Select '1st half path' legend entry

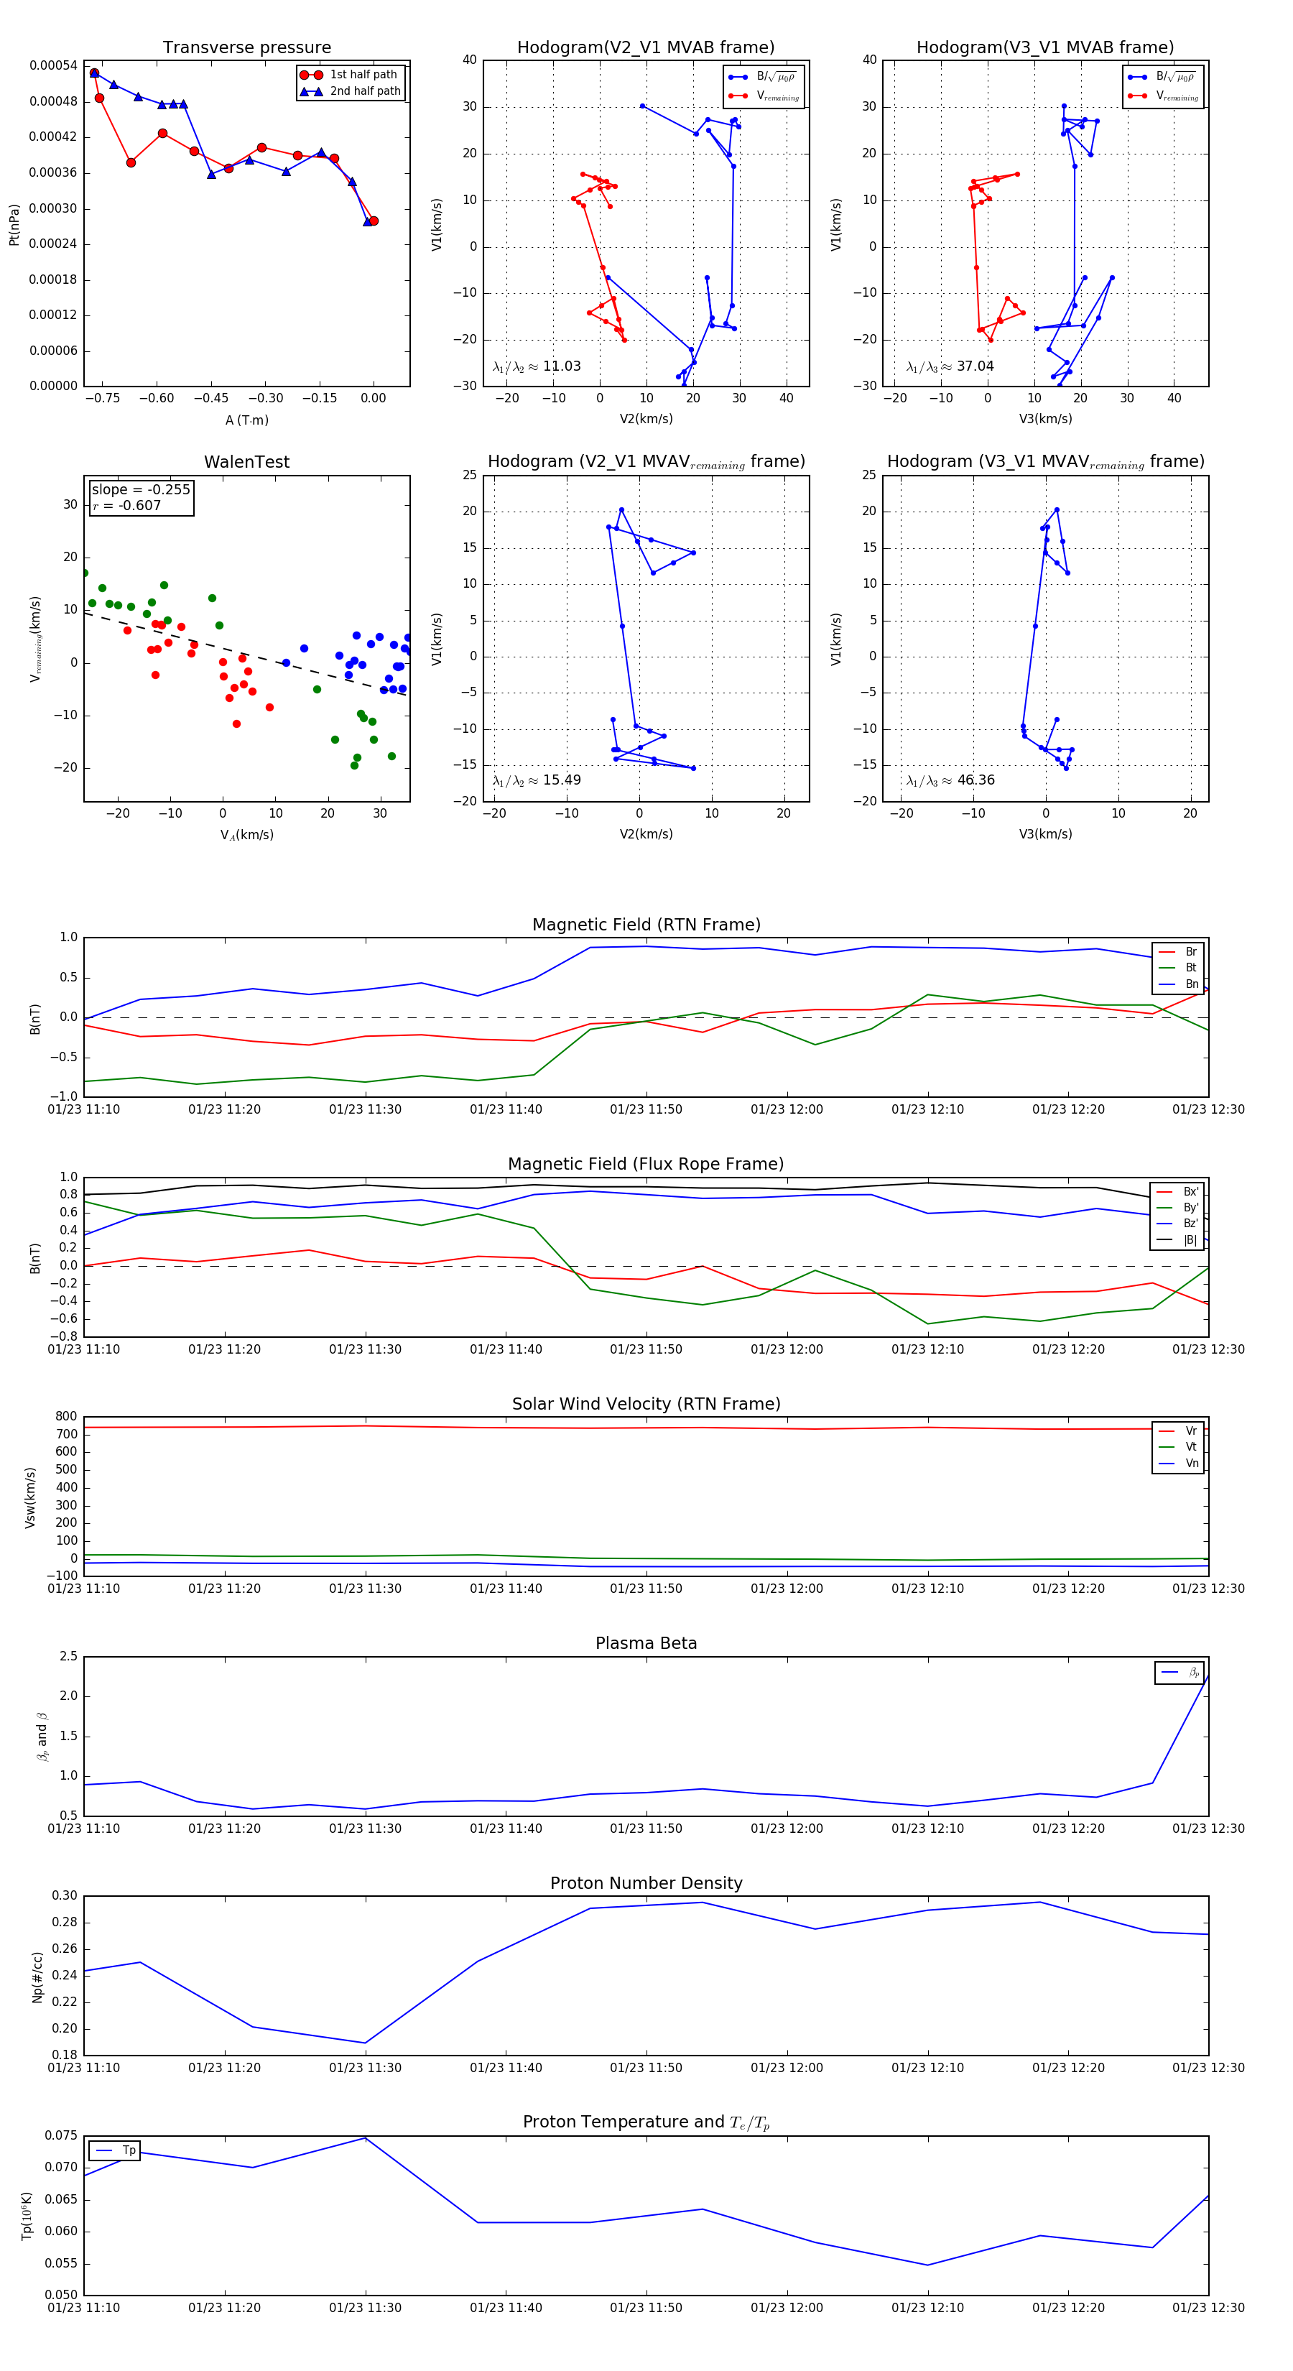tap(349, 75)
